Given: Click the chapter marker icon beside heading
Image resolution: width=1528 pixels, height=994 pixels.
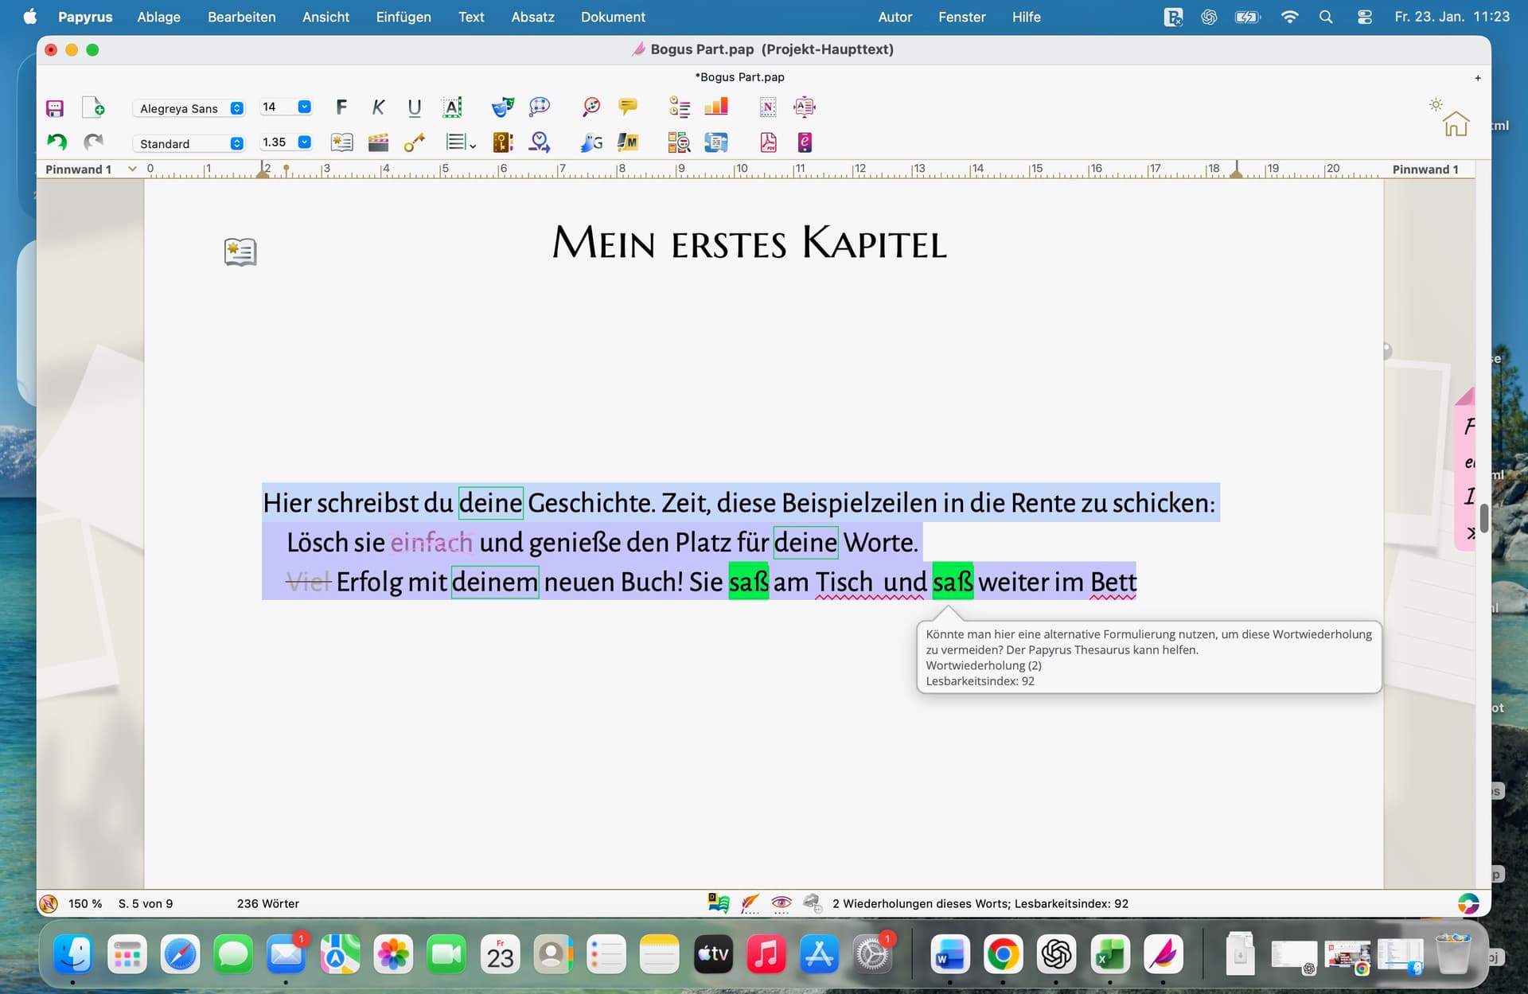Looking at the screenshot, I should pos(240,252).
